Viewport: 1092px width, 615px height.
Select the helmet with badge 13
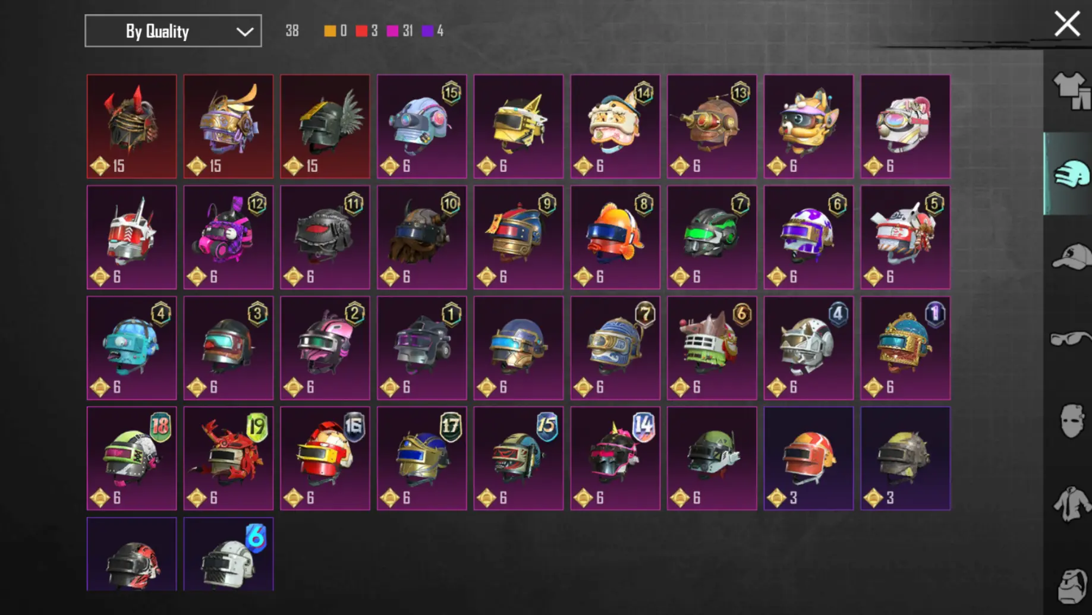pos(712,127)
